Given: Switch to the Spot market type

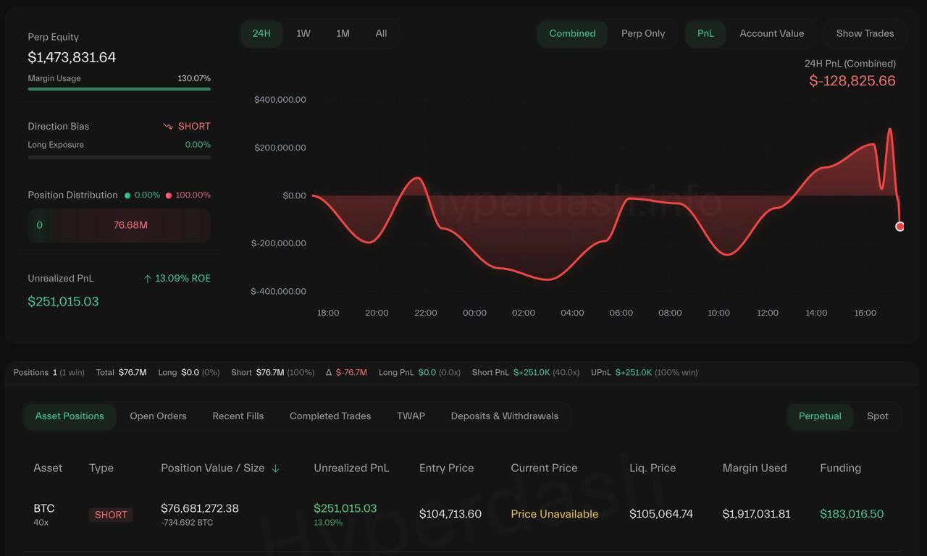Looking at the screenshot, I should [878, 416].
